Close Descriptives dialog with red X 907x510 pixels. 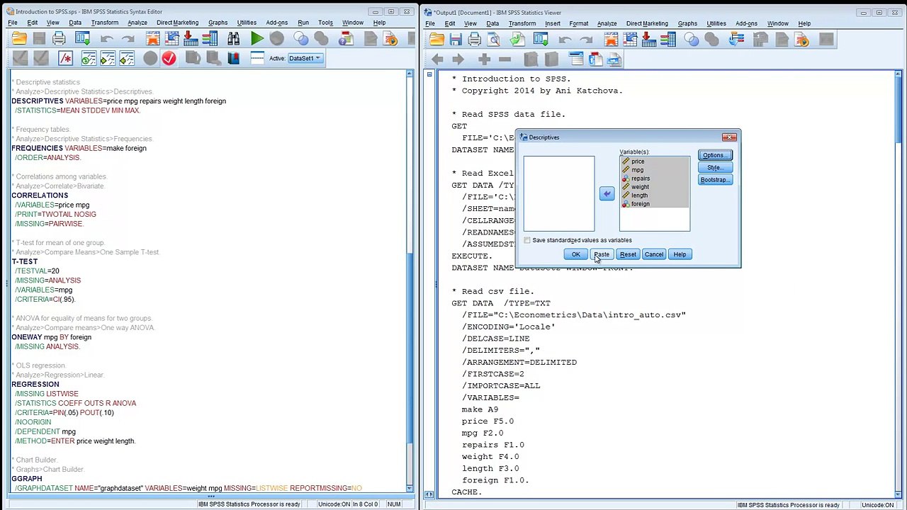click(729, 137)
